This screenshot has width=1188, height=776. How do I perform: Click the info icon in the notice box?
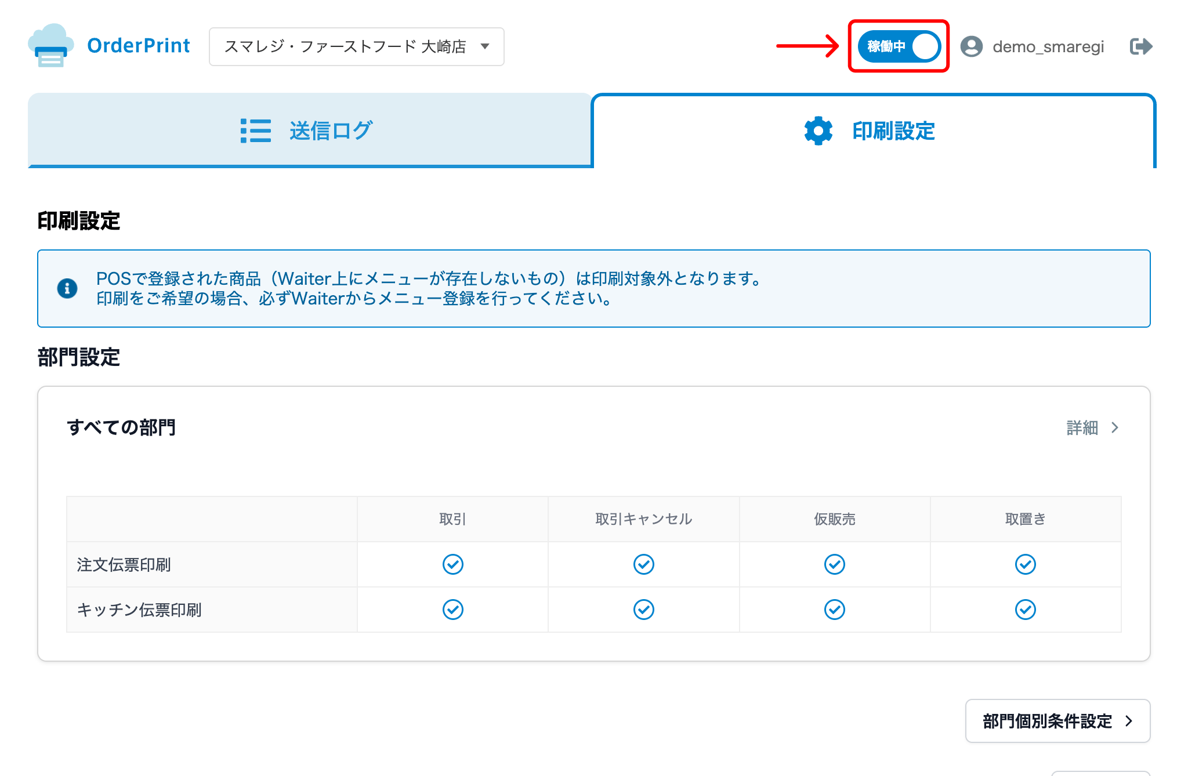pyautogui.click(x=67, y=288)
